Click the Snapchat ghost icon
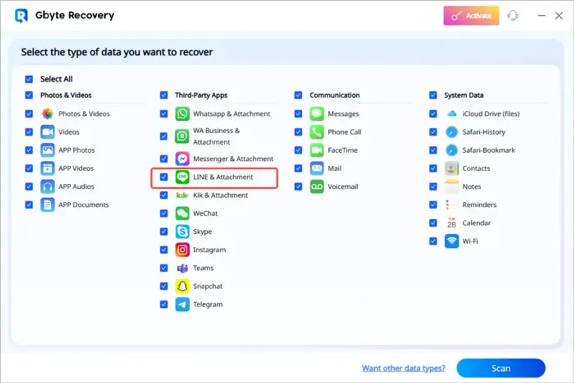This screenshot has width=574, height=383. [x=183, y=287]
